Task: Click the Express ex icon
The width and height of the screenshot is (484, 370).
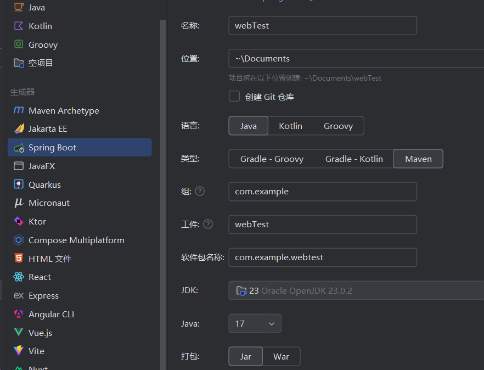Action: 19,295
